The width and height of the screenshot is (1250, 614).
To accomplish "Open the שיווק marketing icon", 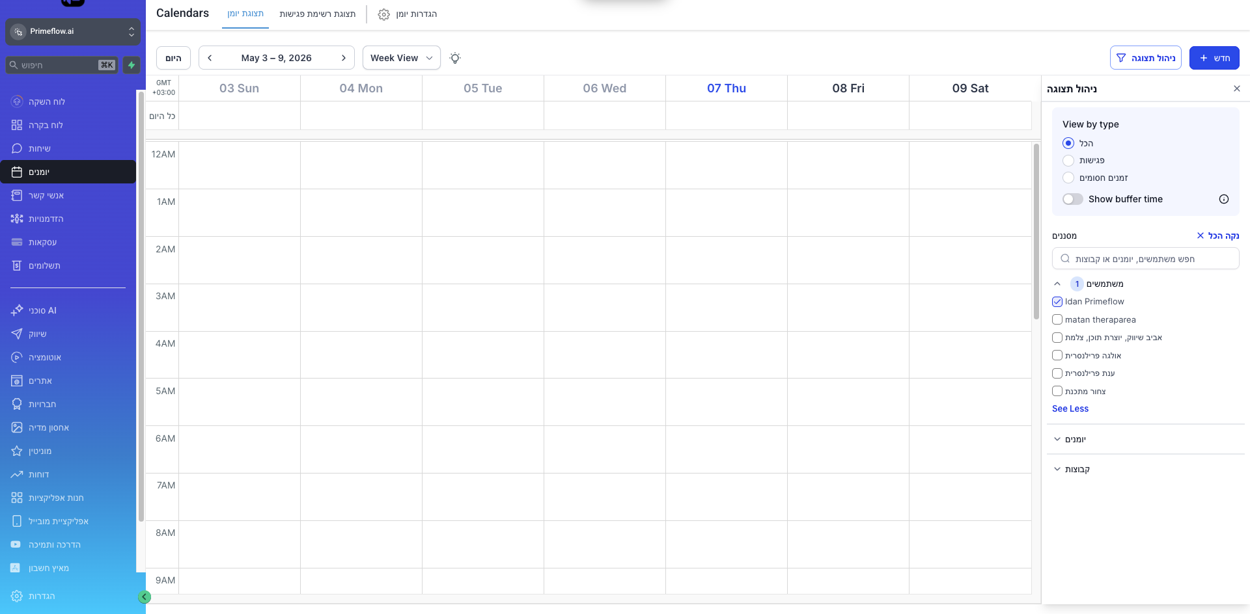I will (17, 334).
